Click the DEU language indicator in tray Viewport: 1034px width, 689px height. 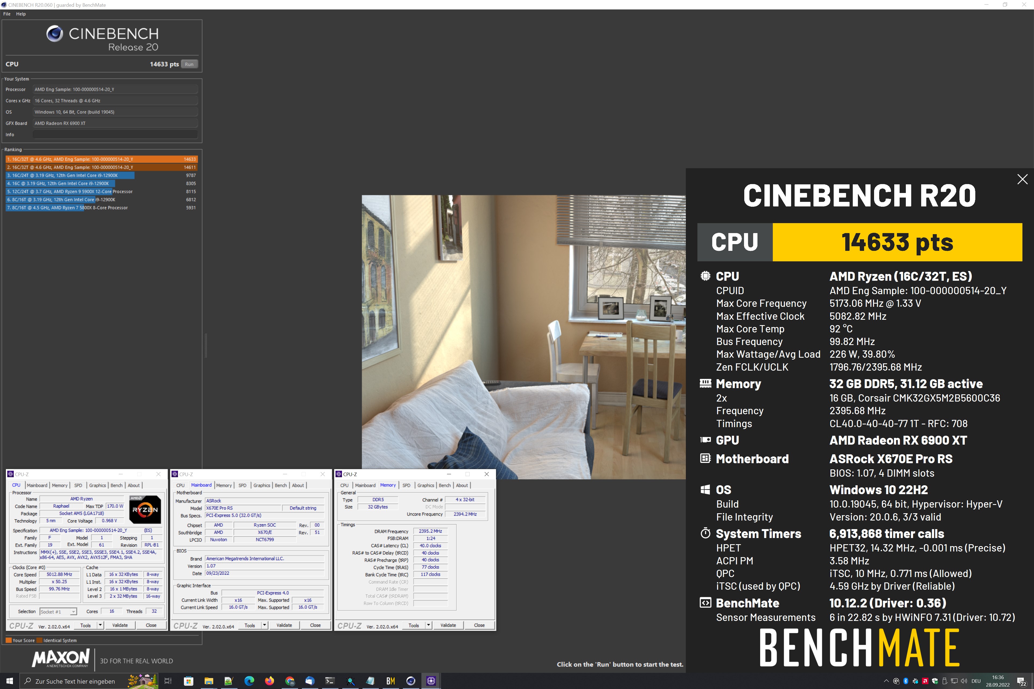click(x=976, y=681)
